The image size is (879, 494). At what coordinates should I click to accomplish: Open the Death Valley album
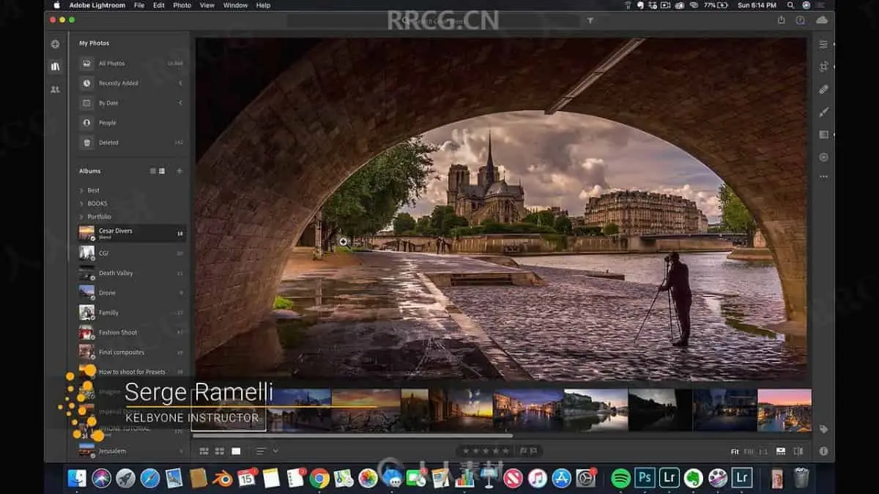[x=116, y=273]
